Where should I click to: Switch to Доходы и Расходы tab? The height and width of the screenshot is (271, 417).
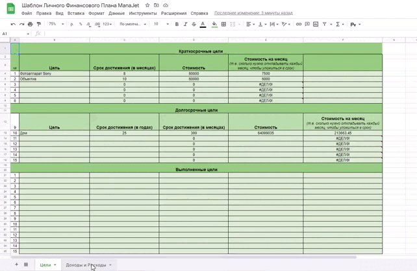click(86, 265)
